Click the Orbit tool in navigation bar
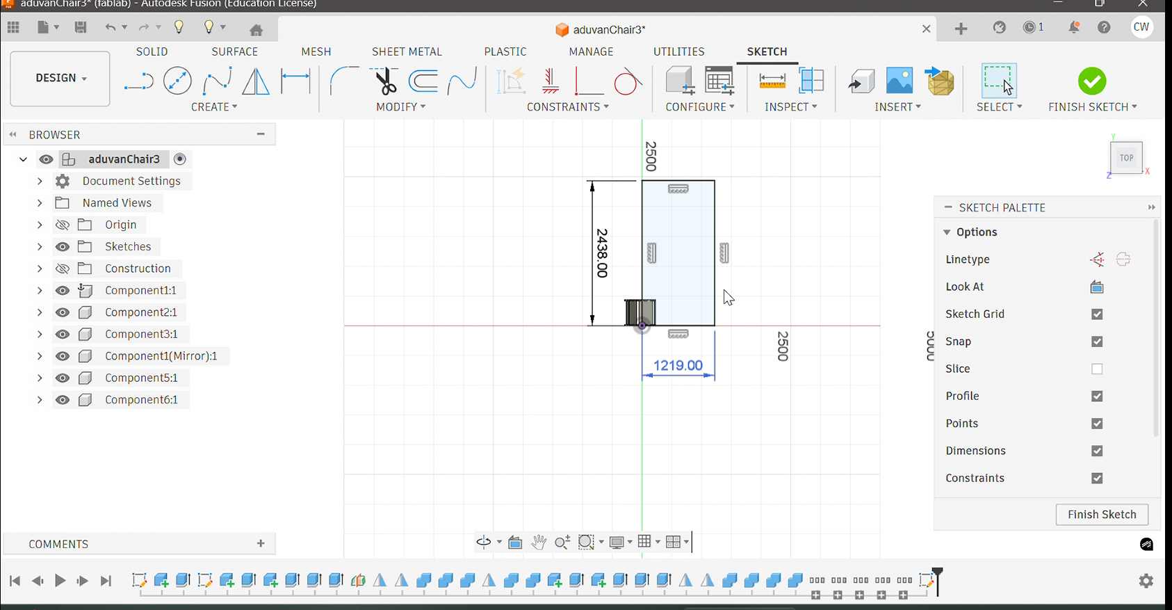Viewport: 1172px width, 610px height. point(484,542)
